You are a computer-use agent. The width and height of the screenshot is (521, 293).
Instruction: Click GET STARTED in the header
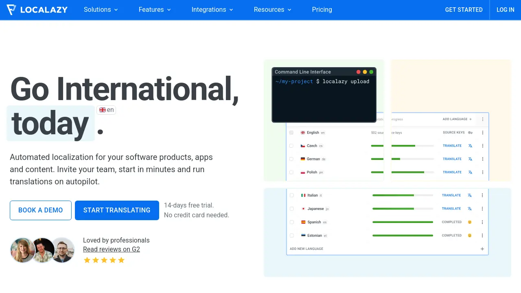pyautogui.click(x=464, y=10)
